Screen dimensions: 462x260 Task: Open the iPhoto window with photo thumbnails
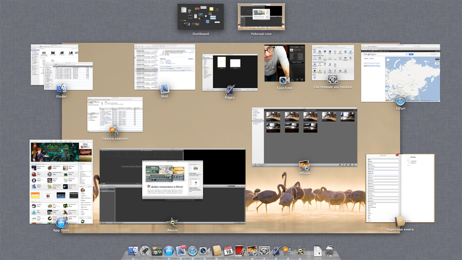304,136
